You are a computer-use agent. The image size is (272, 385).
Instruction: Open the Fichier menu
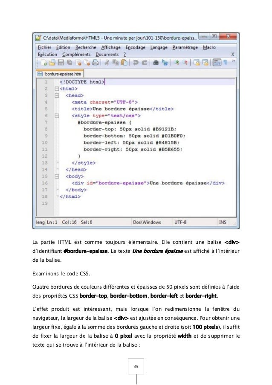click(x=44, y=47)
